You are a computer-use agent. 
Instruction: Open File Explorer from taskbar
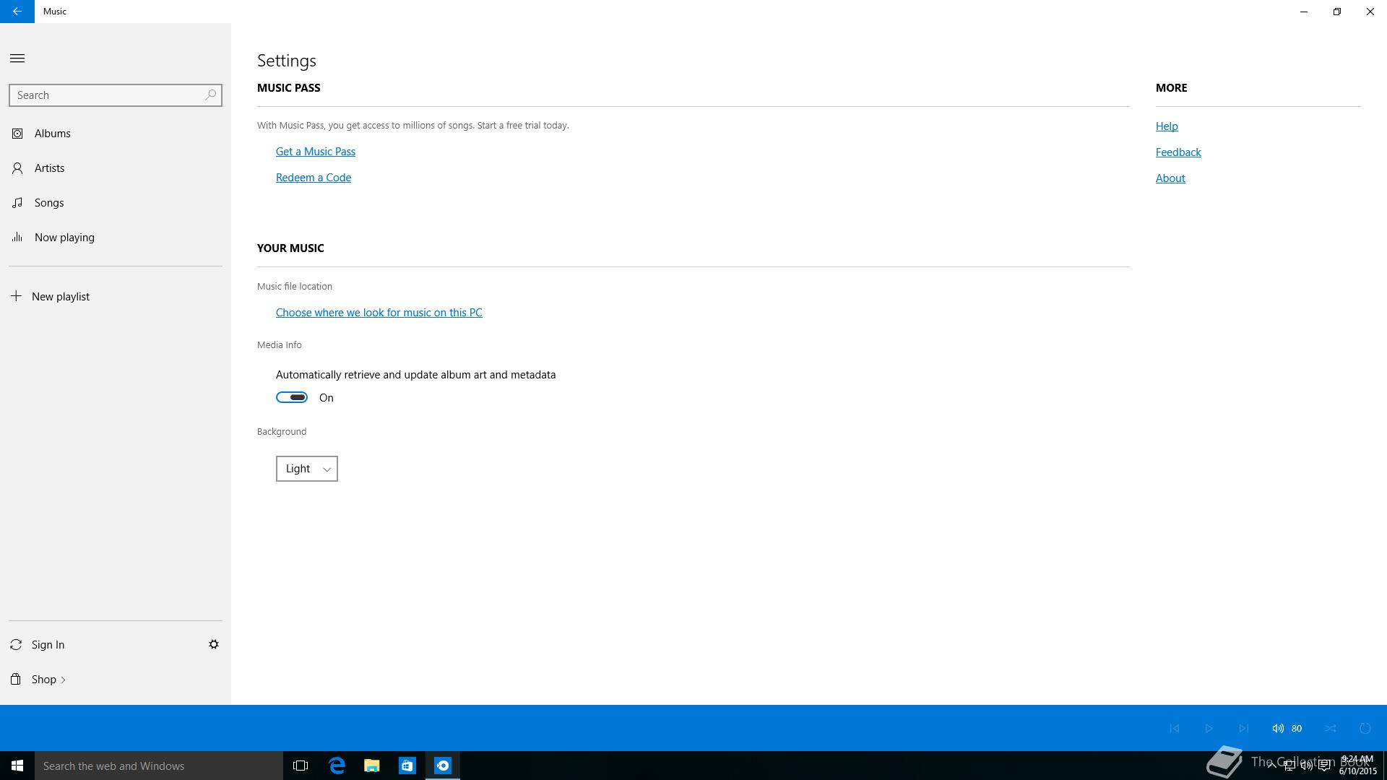(372, 766)
